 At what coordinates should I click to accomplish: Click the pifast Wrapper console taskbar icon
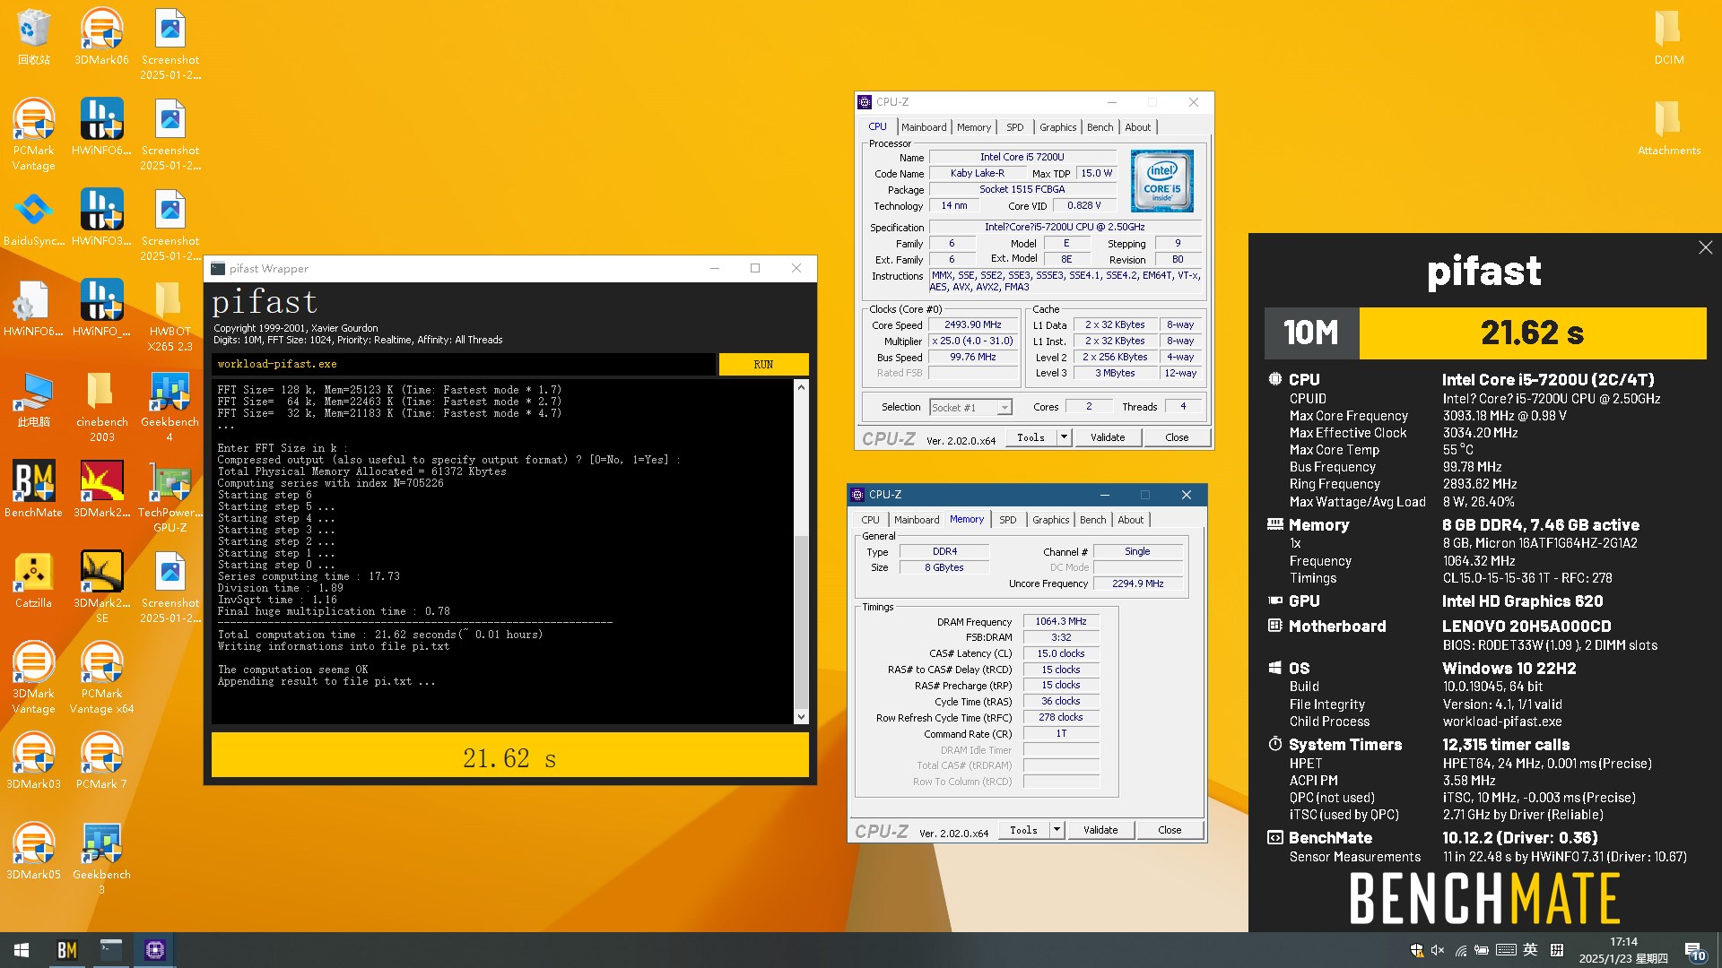[110, 949]
